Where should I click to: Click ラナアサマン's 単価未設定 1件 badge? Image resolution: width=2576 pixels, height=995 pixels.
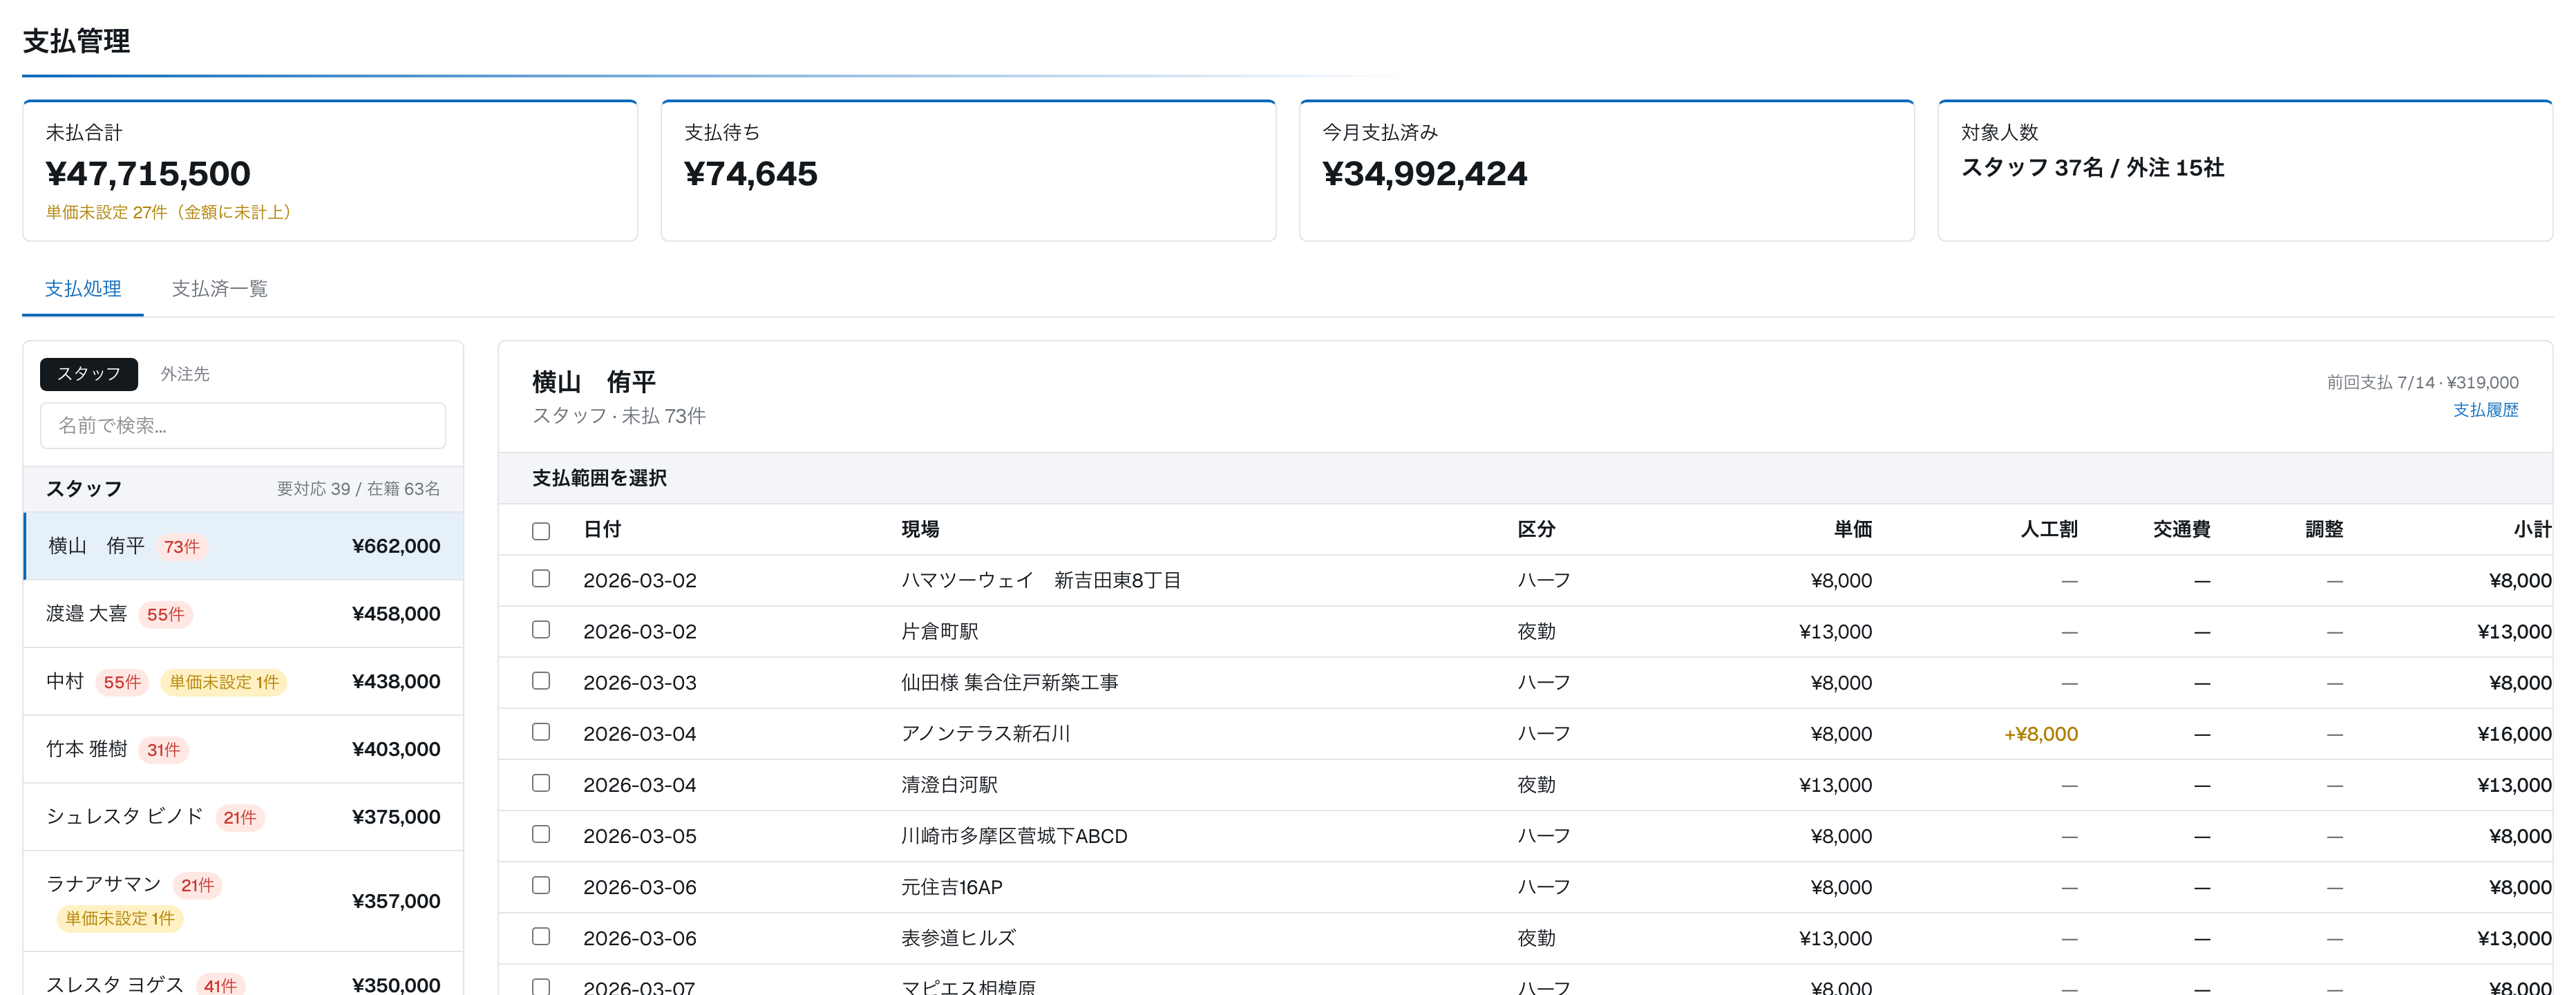pos(120,918)
